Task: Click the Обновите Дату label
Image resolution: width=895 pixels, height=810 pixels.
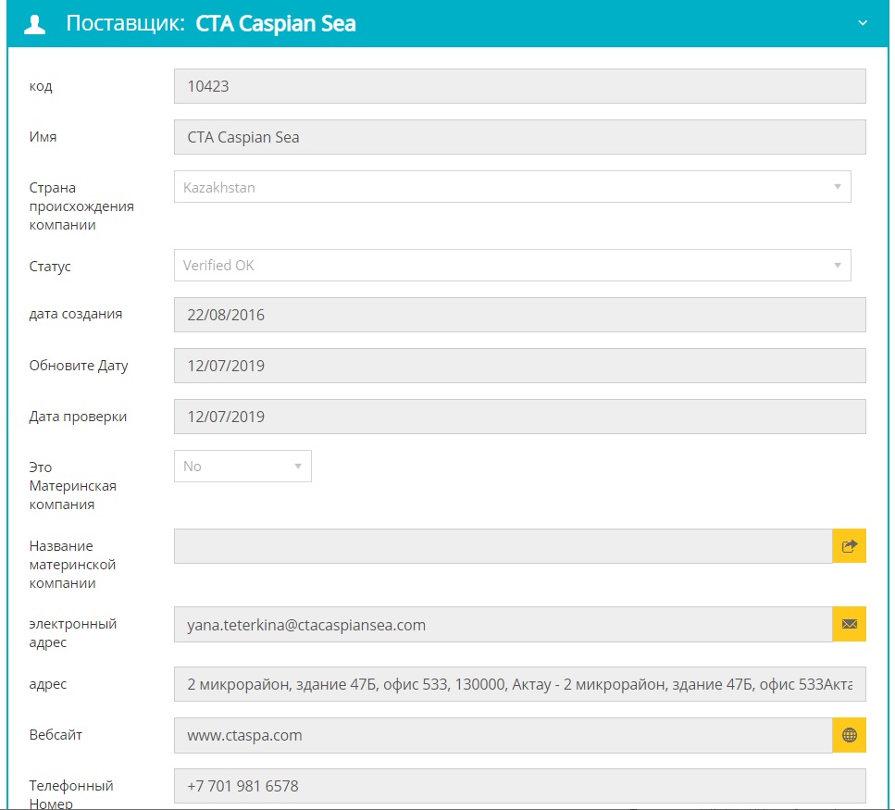Action: pyautogui.click(x=79, y=366)
